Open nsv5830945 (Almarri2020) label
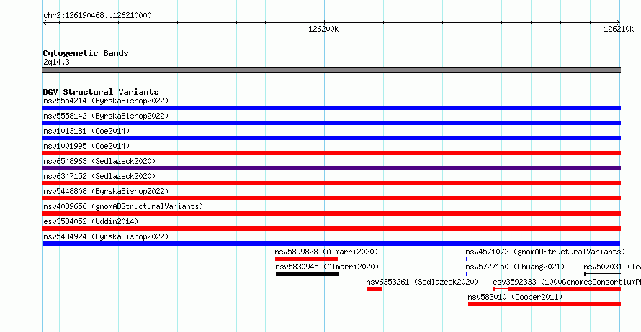This screenshot has height=332, width=641. click(327, 267)
